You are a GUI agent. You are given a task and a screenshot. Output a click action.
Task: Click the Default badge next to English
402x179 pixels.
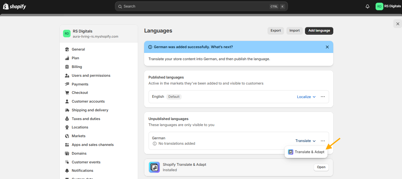(x=174, y=97)
